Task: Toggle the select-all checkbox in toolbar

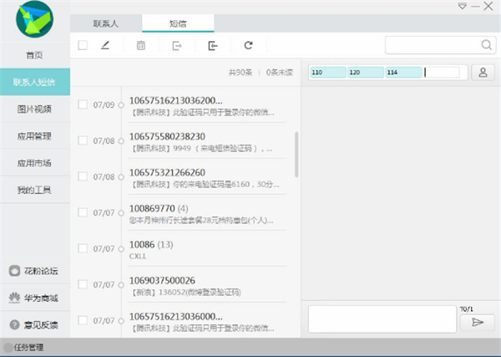Action: pyautogui.click(x=83, y=45)
